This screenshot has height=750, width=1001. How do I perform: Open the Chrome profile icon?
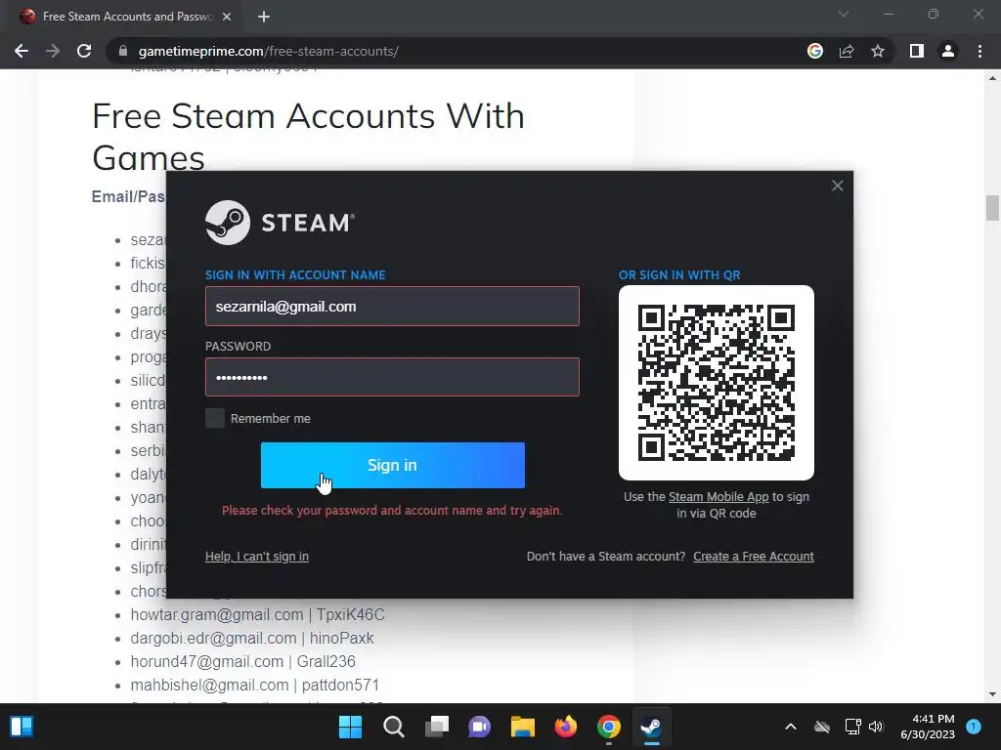(948, 51)
